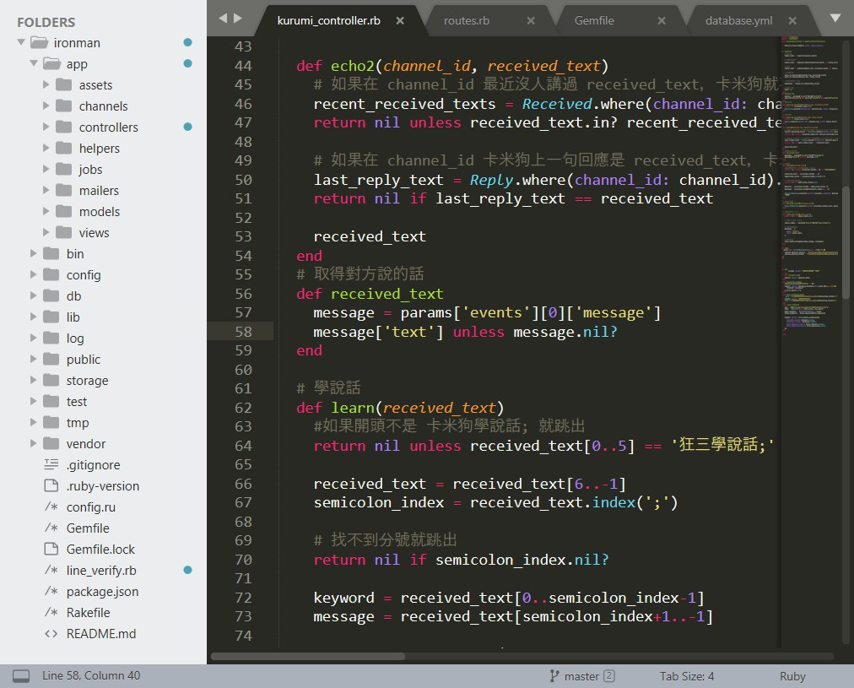Screen dimensions: 854x688
Task: Place cursor on 'def echo2' definition line
Action: (x=452, y=66)
